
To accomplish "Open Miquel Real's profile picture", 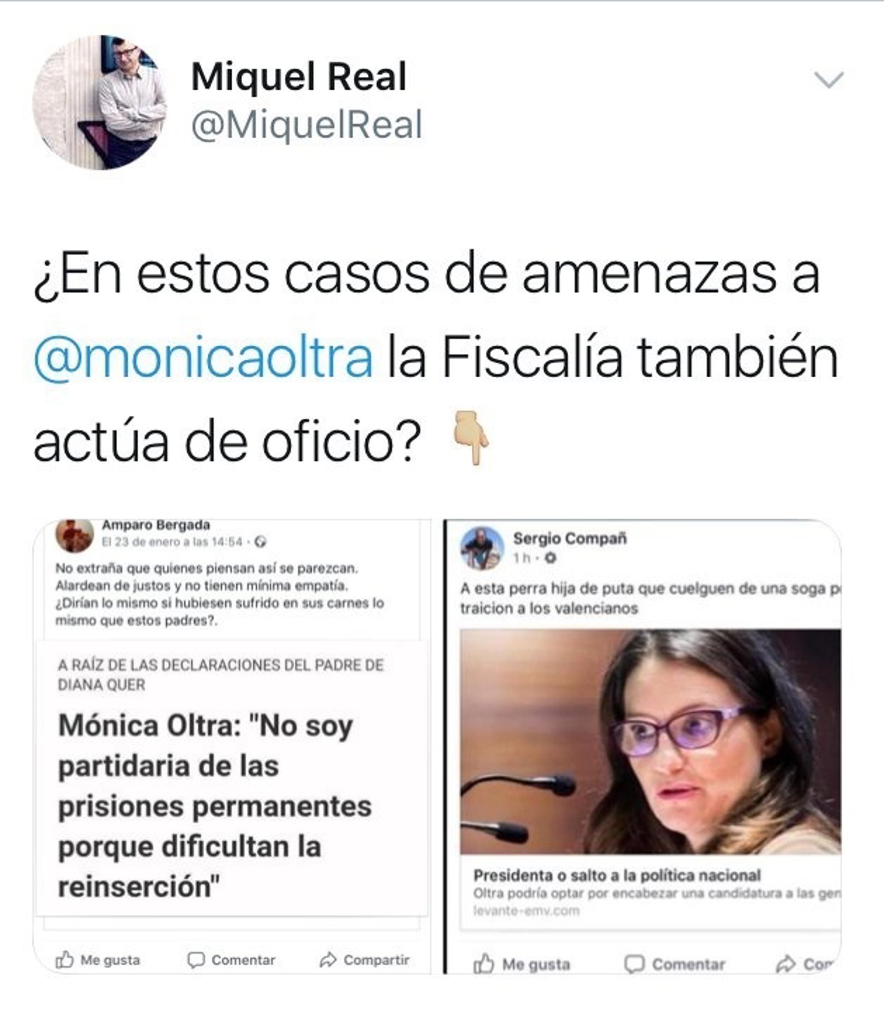I will [x=100, y=102].
